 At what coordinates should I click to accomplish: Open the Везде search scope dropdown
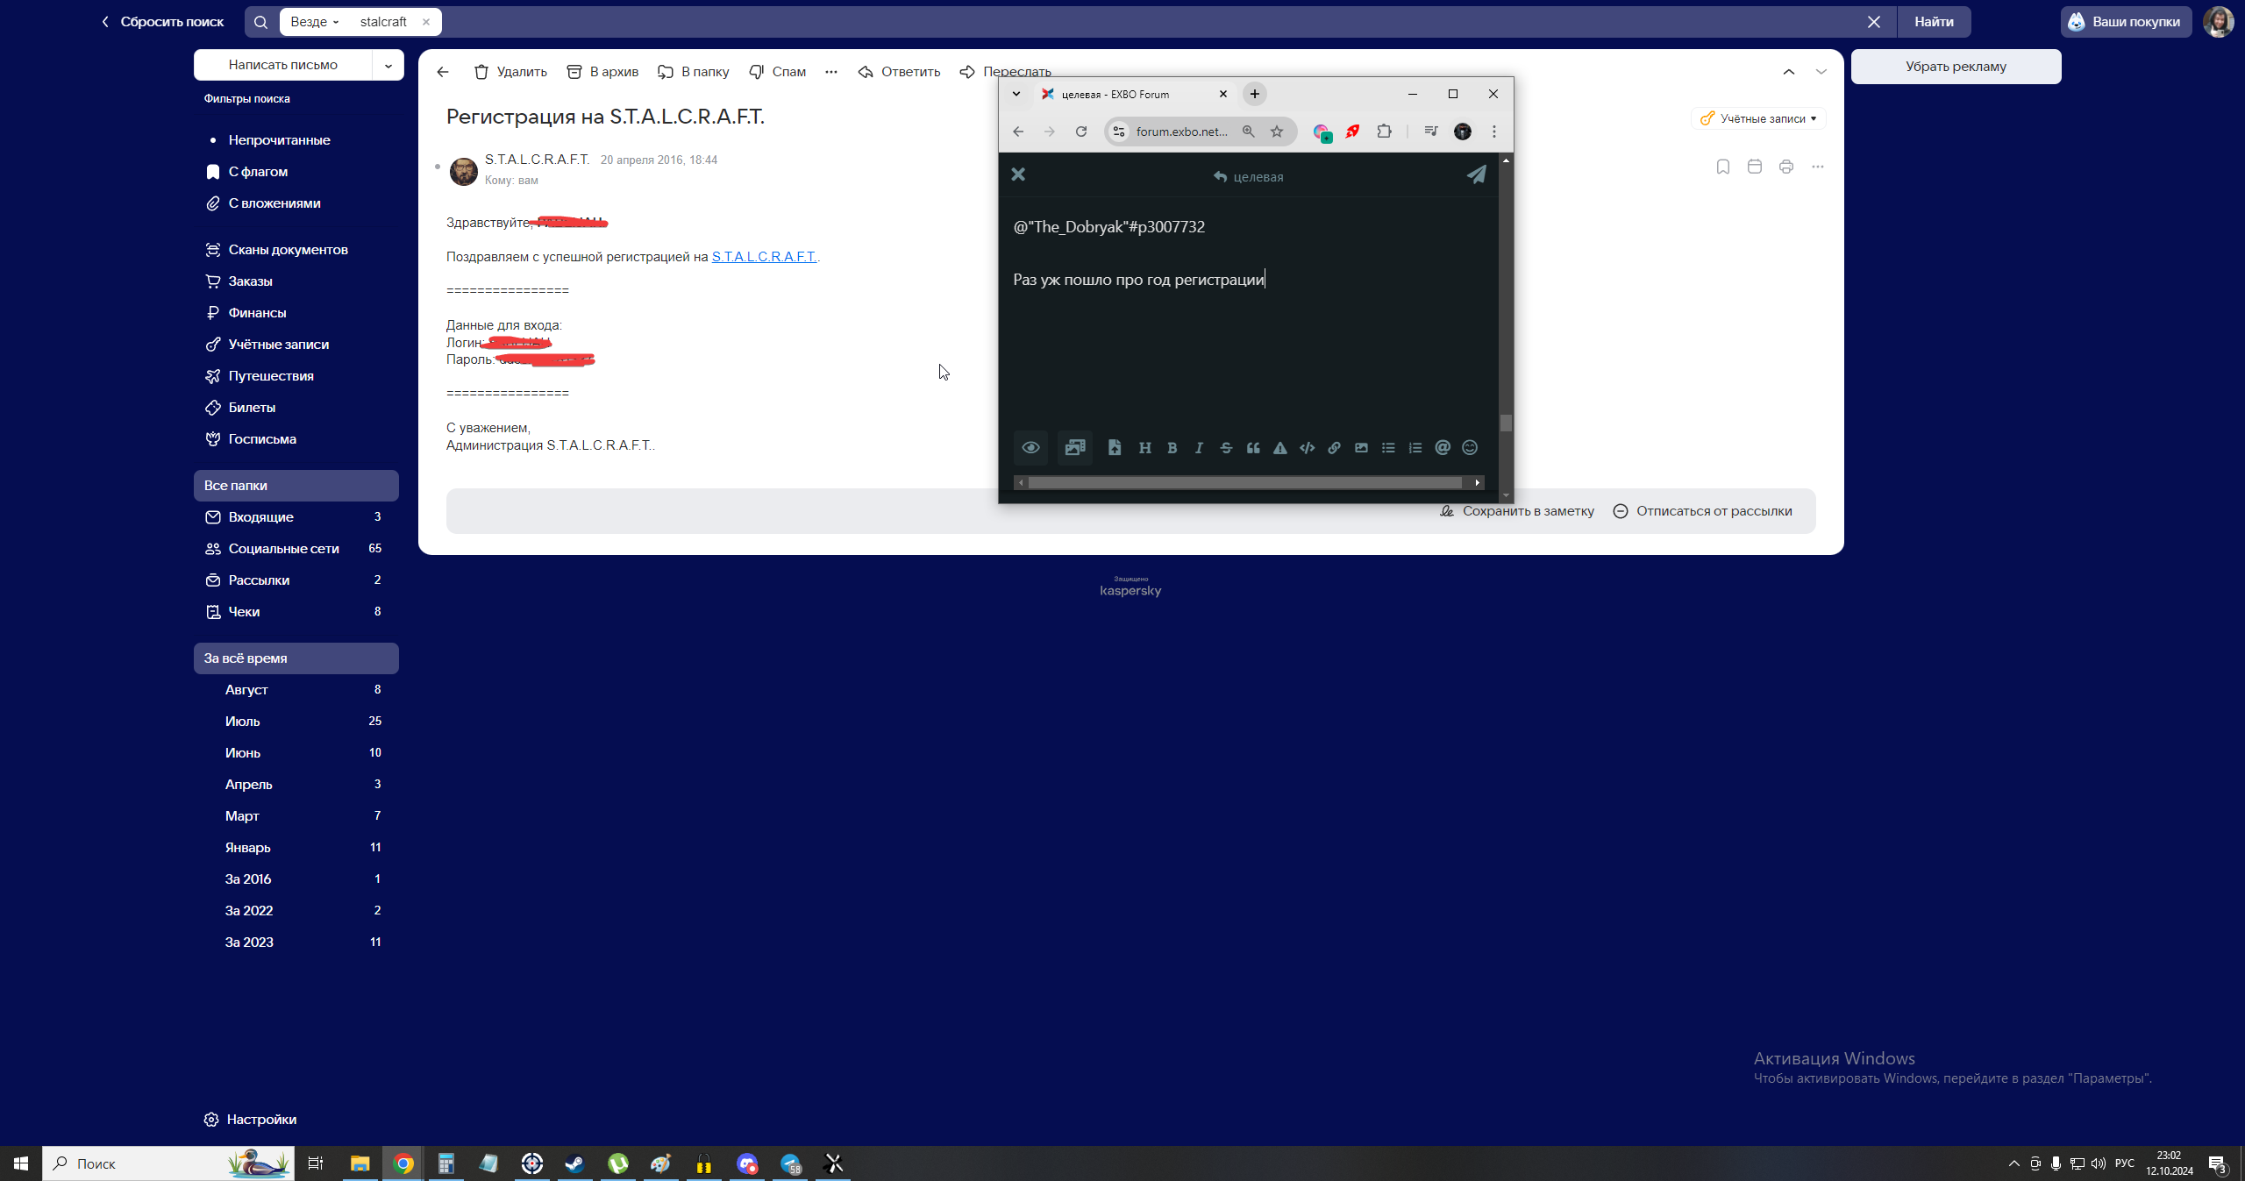pyautogui.click(x=315, y=22)
